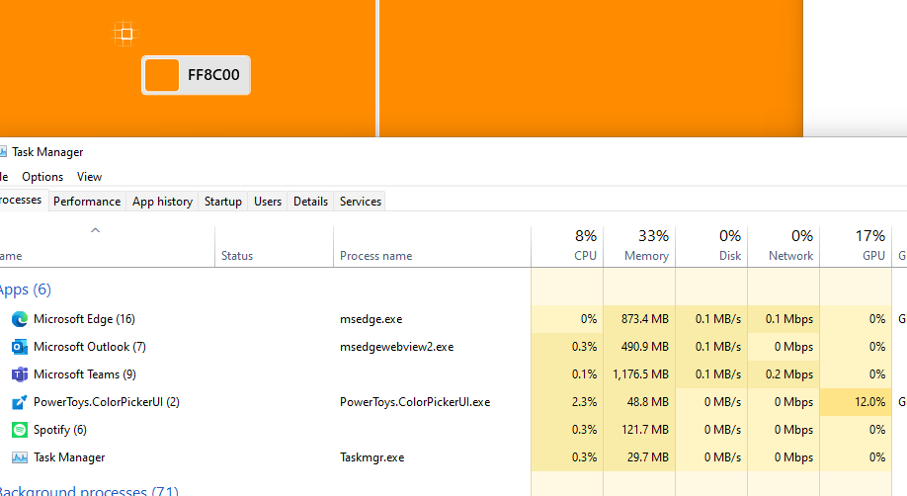Viewport: 907px width, 496px height.
Task: Click the 121.7 MB memory cell
Action: point(639,430)
